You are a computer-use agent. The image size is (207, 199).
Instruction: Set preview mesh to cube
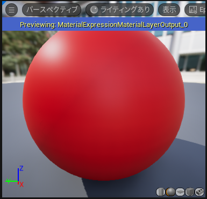(190, 192)
